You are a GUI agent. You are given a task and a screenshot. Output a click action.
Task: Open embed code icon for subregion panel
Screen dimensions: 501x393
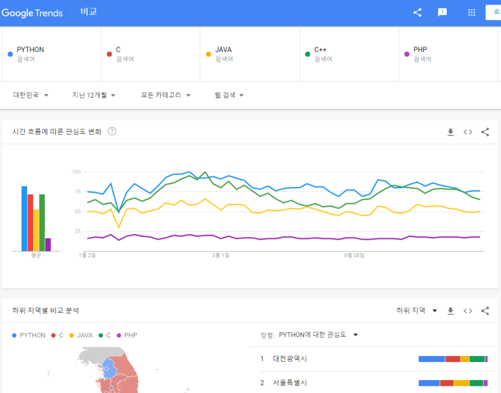click(x=468, y=311)
